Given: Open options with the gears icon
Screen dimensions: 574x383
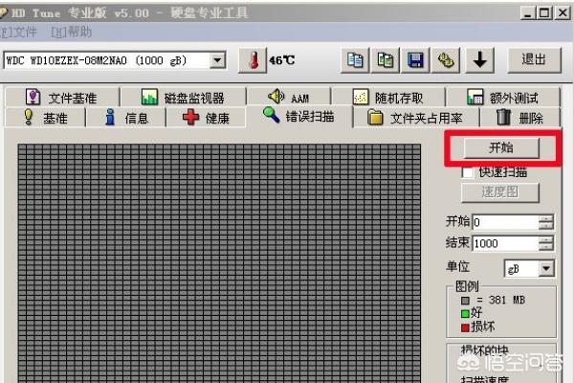Looking at the screenshot, I should pos(446,60).
